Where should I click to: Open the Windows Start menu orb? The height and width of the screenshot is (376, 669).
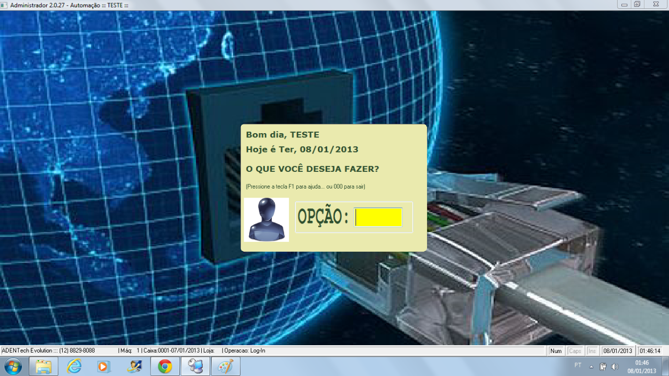point(13,366)
